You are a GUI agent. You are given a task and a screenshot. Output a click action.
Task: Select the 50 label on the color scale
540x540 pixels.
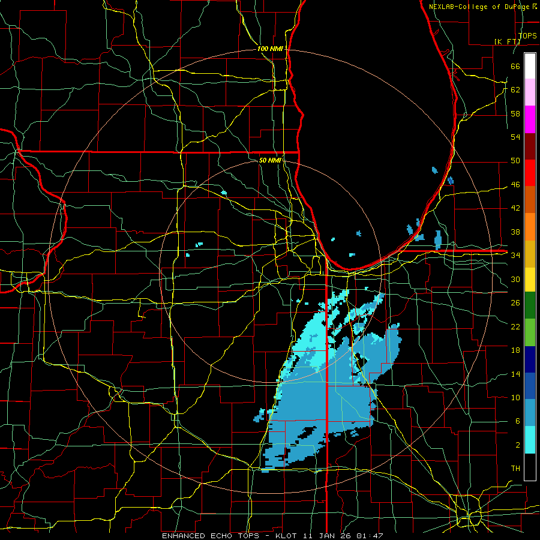tap(515, 161)
